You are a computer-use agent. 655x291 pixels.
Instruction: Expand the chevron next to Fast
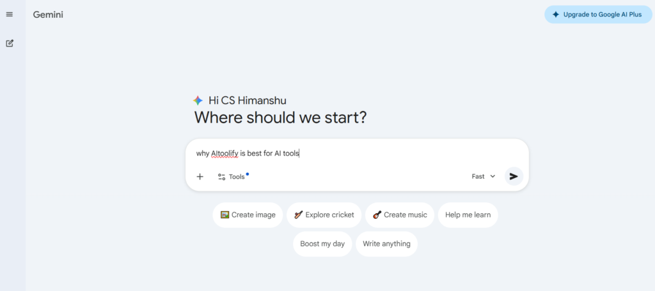click(493, 177)
